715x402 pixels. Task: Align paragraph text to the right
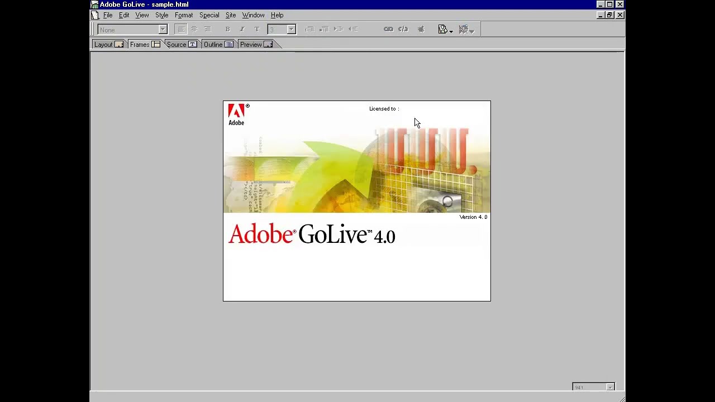[x=207, y=30]
